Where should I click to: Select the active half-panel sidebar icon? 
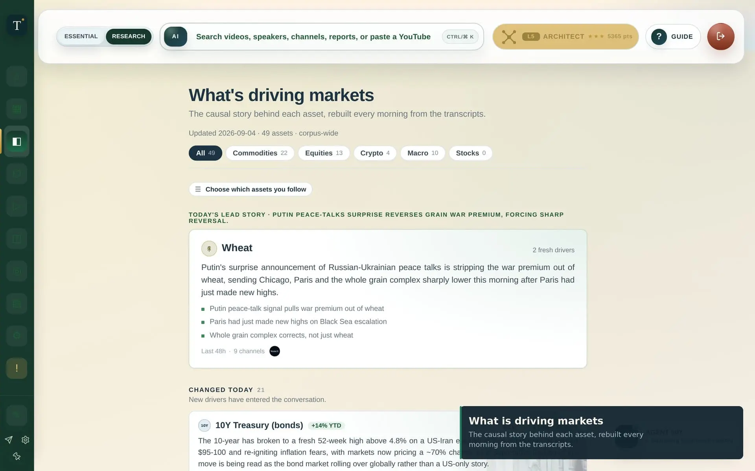17,142
